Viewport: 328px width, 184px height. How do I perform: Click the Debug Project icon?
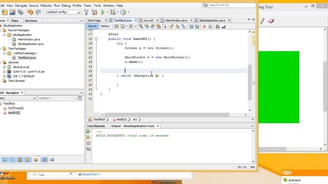113,12
